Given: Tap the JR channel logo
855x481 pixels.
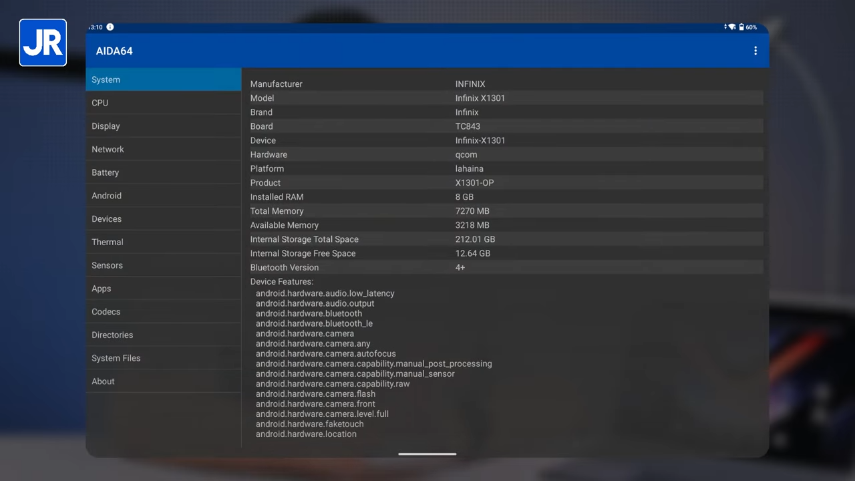Looking at the screenshot, I should click(x=43, y=43).
